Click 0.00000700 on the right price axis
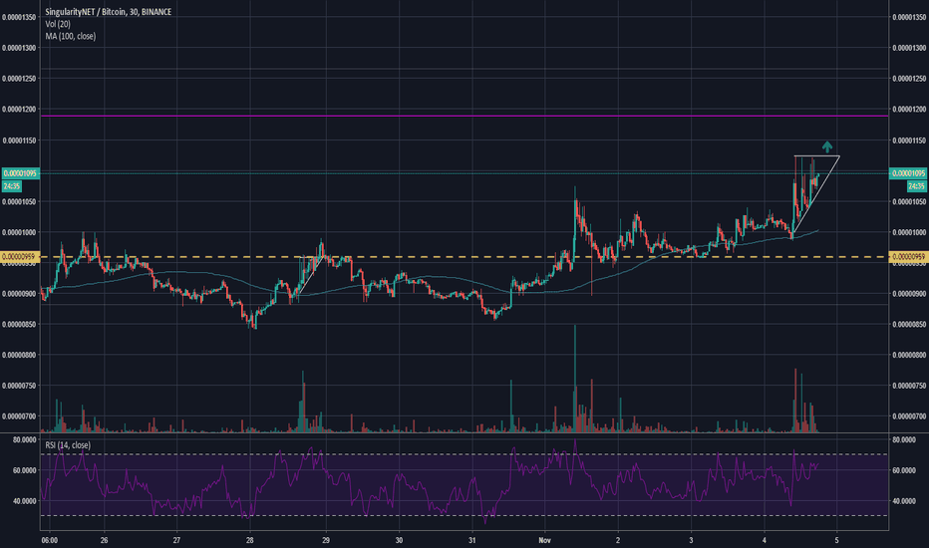Image resolution: width=929 pixels, height=548 pixels. tap(909, 416)
